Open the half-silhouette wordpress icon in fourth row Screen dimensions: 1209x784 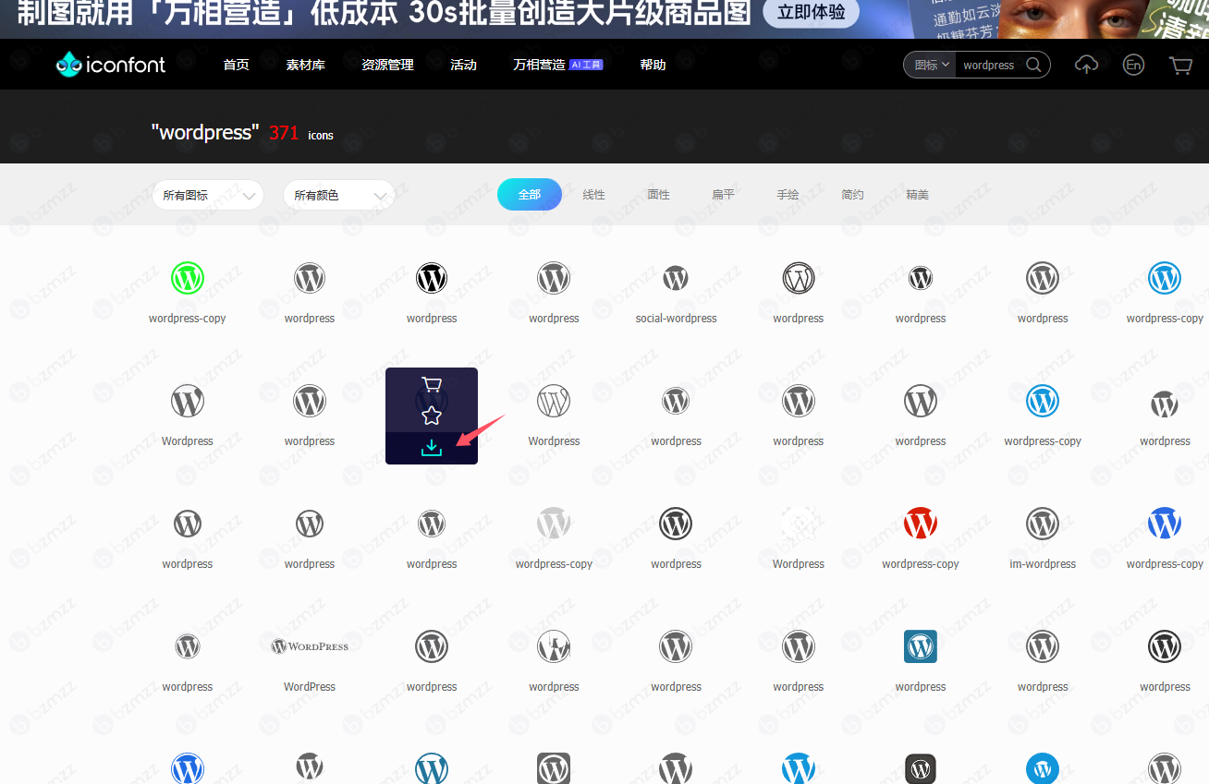point(554,646)
